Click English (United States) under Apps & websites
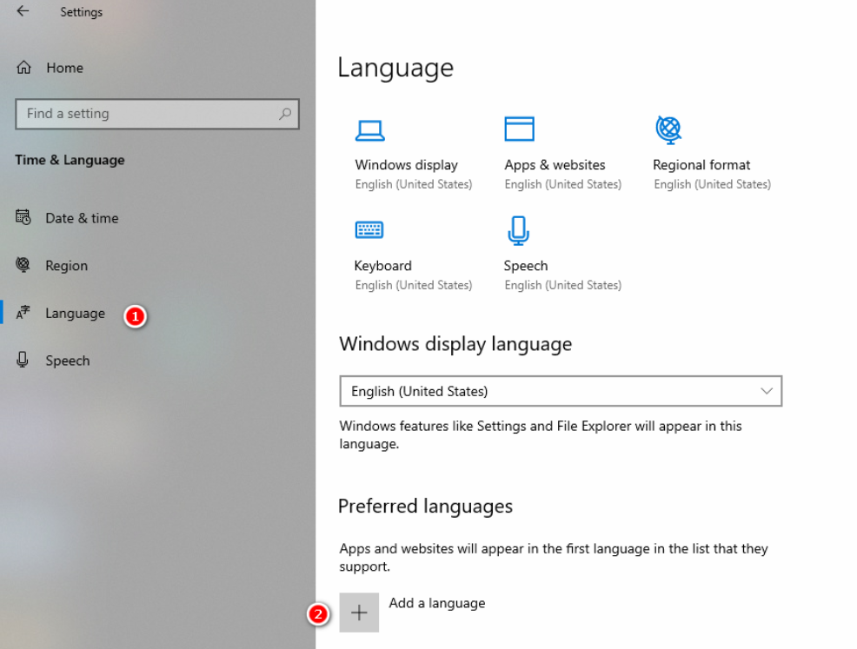This screenshot has height=649, width=857. pos(562,185)
